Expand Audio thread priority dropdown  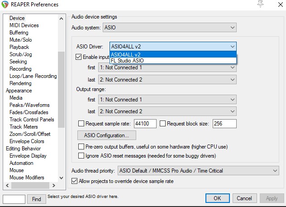[198, 171]
